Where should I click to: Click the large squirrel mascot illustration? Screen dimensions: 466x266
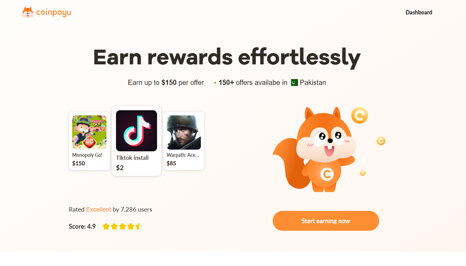(318, 151)
